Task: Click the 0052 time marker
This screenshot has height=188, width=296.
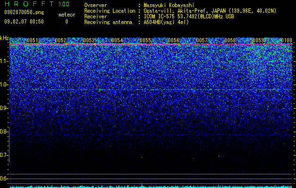Action: pyautogui.click(x=61, y=40)
